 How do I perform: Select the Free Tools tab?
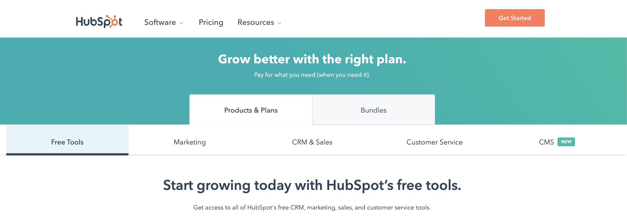point(67,142)
